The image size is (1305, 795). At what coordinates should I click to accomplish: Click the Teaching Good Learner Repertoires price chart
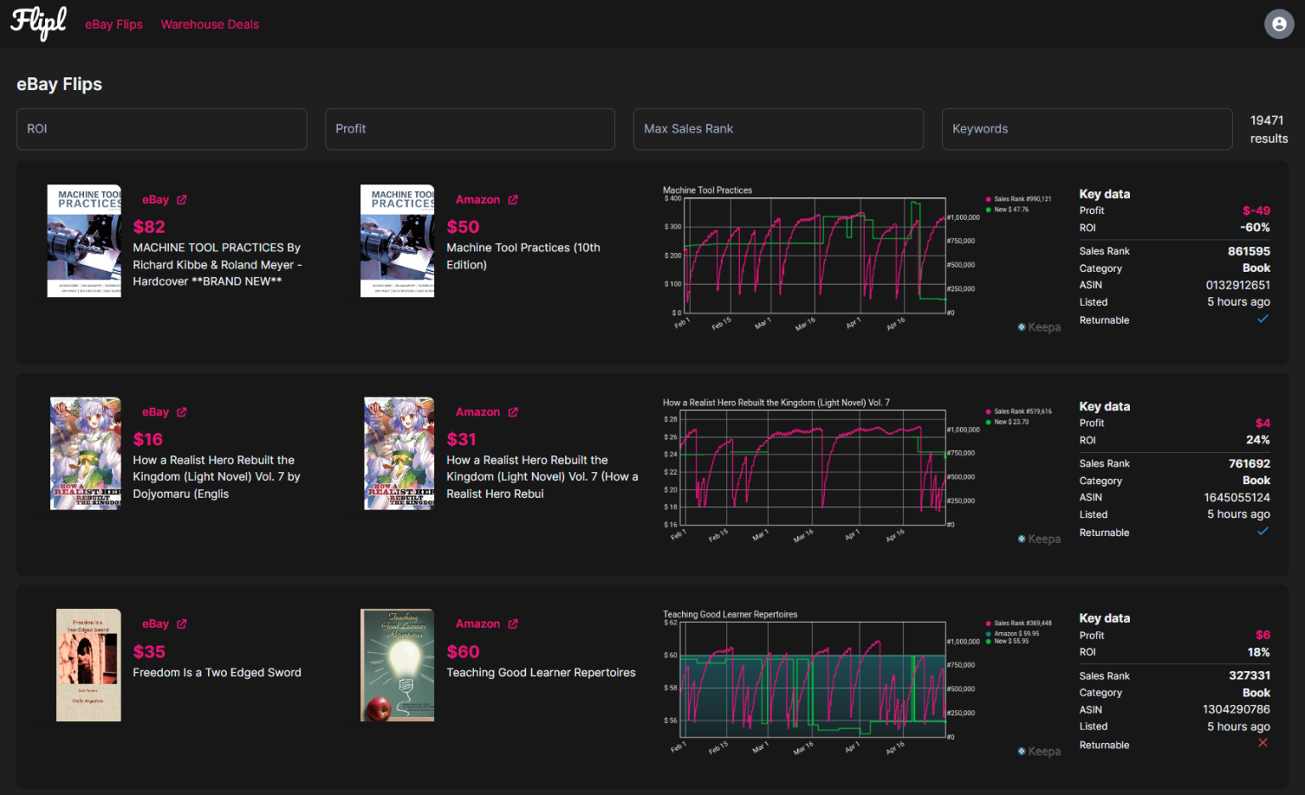click(816, 688)
